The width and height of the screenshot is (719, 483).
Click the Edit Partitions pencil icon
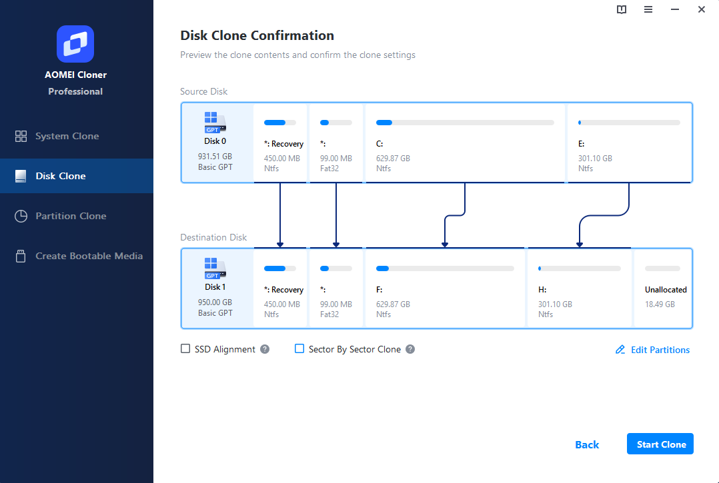click(x=620, y=350)
